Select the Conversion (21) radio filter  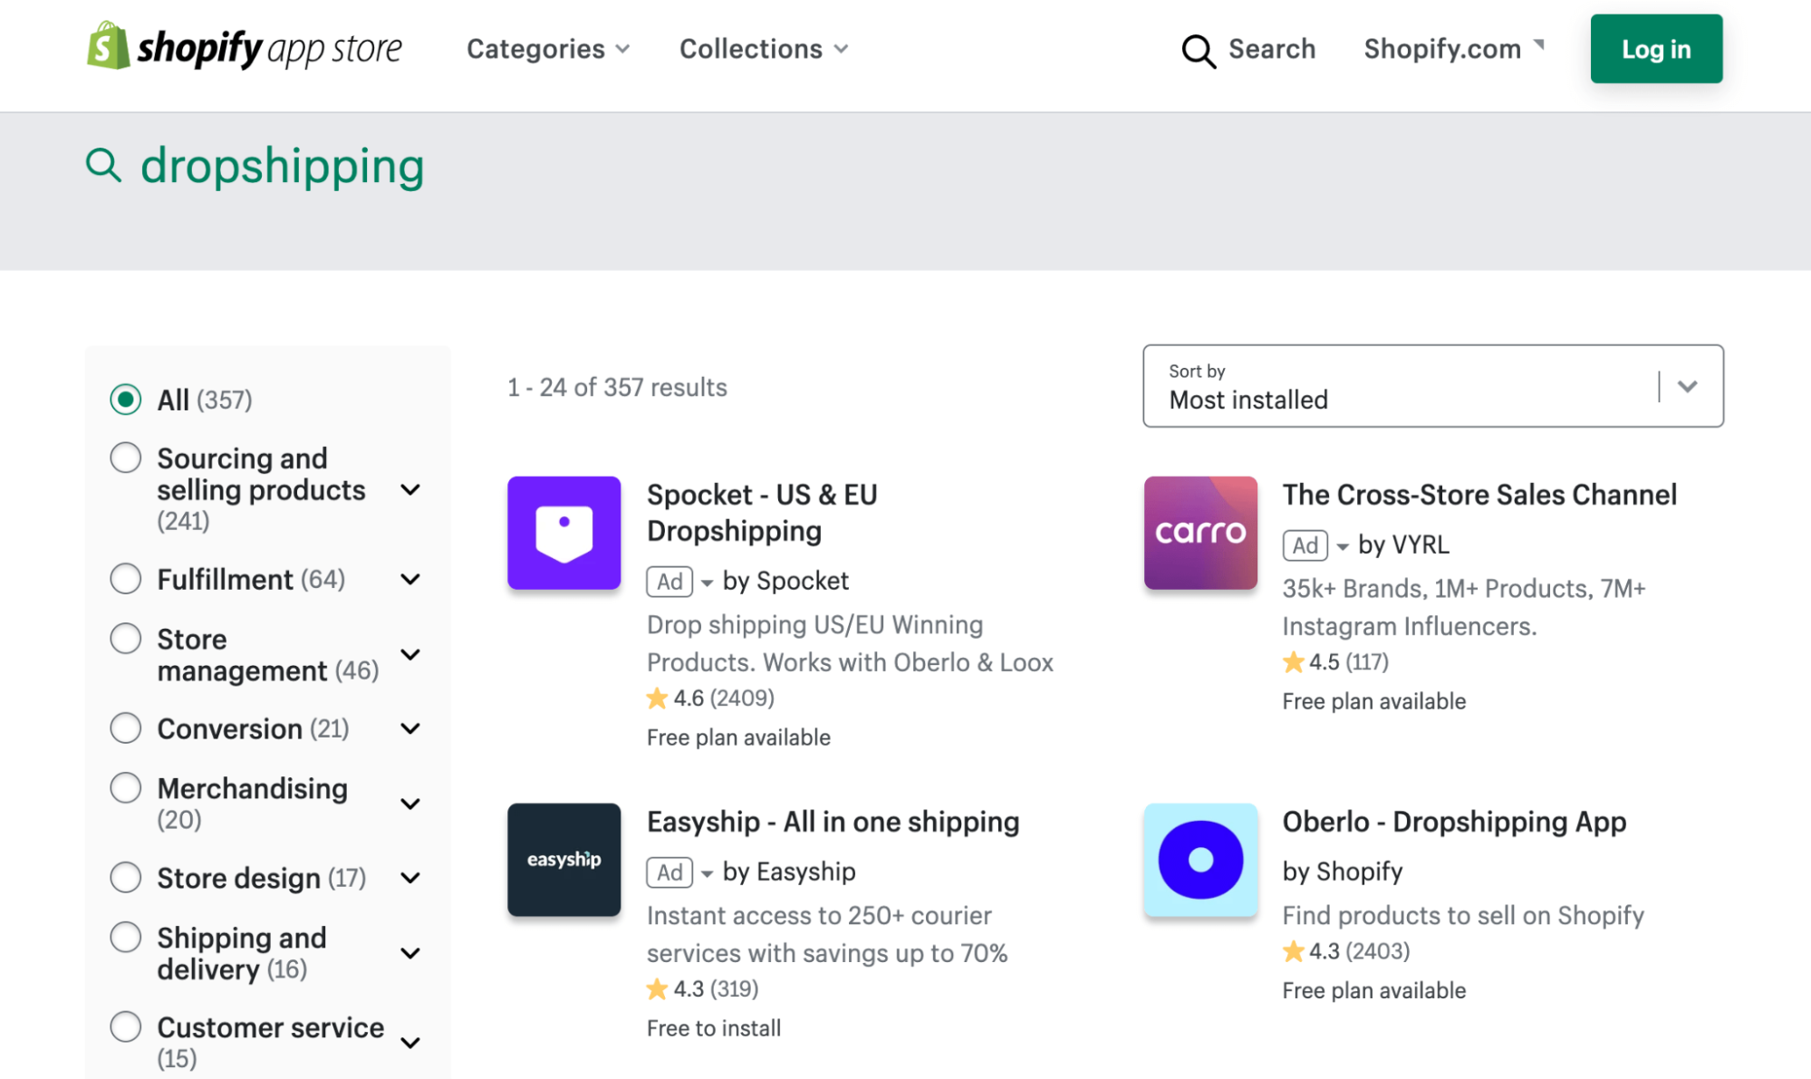(x=126, y=728)
